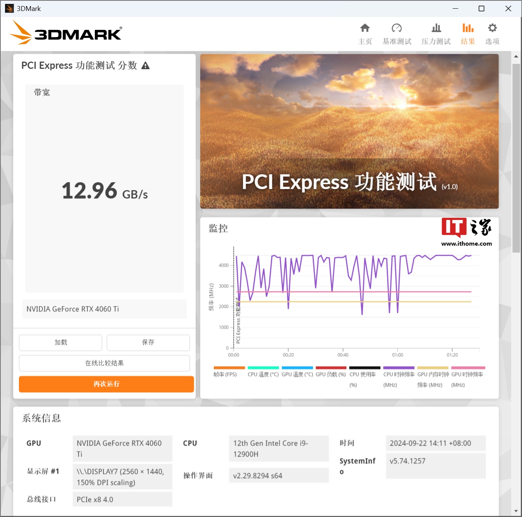
Task: Toggle the pink GPU clock frequency legend
Action: [x=468, y=368]
